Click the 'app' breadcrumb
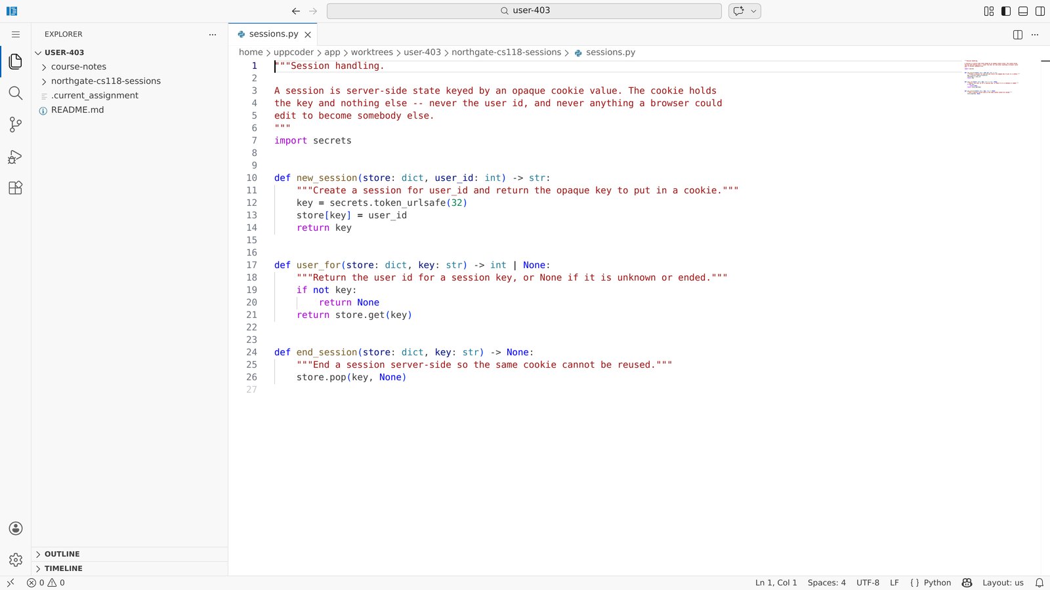 pyautogui.click(x=332, y=52)
